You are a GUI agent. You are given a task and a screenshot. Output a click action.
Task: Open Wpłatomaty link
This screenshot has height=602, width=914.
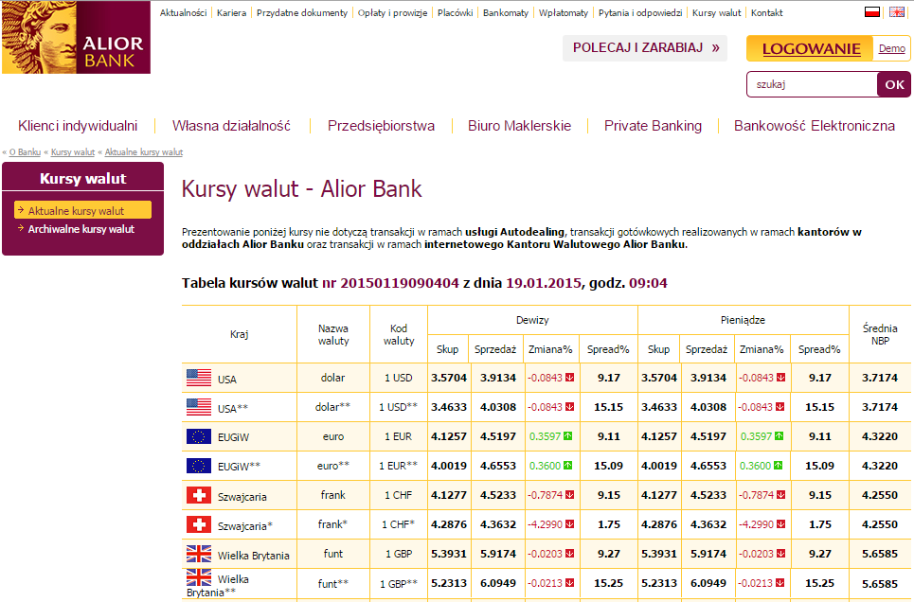pos(564,13)
